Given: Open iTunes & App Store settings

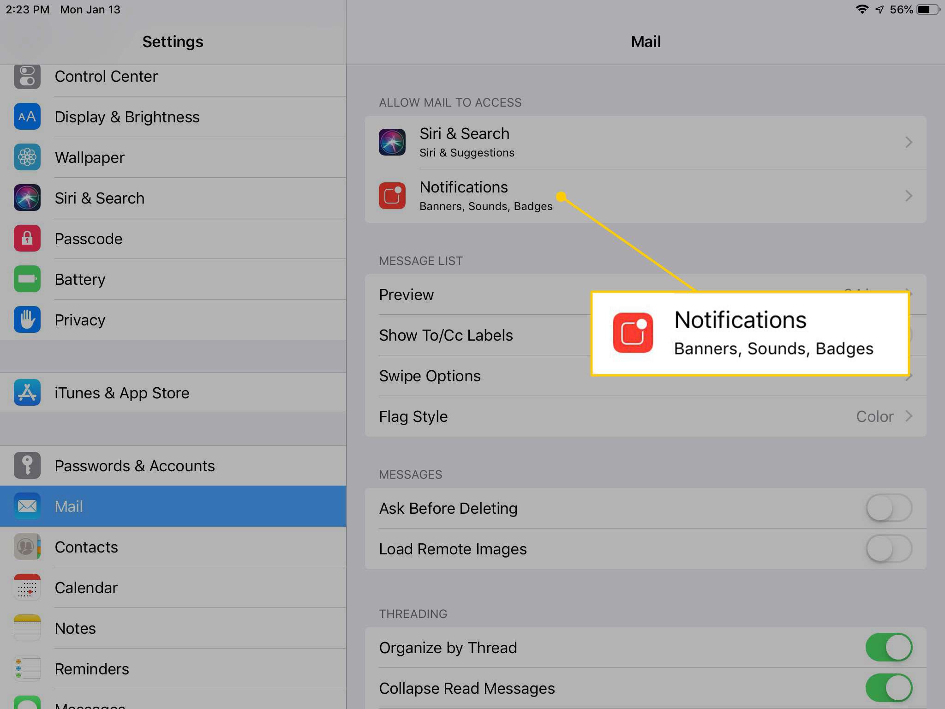Looking at the screenshot, I should [x=173, y=393].
